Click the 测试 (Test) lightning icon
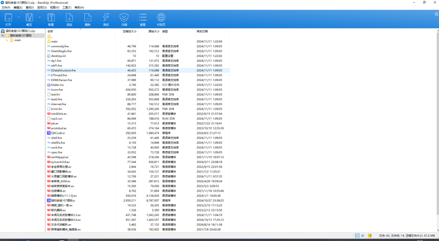Image resolution: width=439 pixels, height=241 pixels. [106, 18]
